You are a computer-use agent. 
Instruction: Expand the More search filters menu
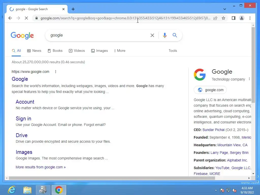point(120,51)
